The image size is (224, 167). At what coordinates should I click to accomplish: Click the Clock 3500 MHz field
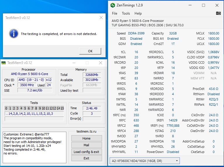point(27,85)
